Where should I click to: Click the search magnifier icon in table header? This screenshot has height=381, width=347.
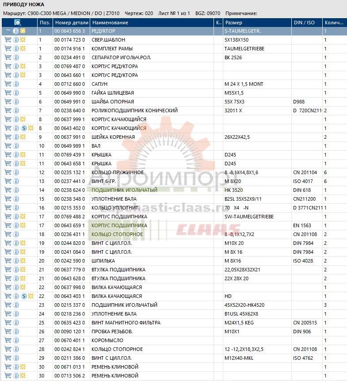click(x=18, y=23)
